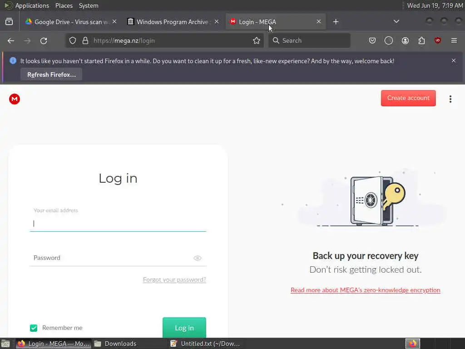Open Forgot your password link
Viewport: 465px width, 349px height.
(174, 279)
